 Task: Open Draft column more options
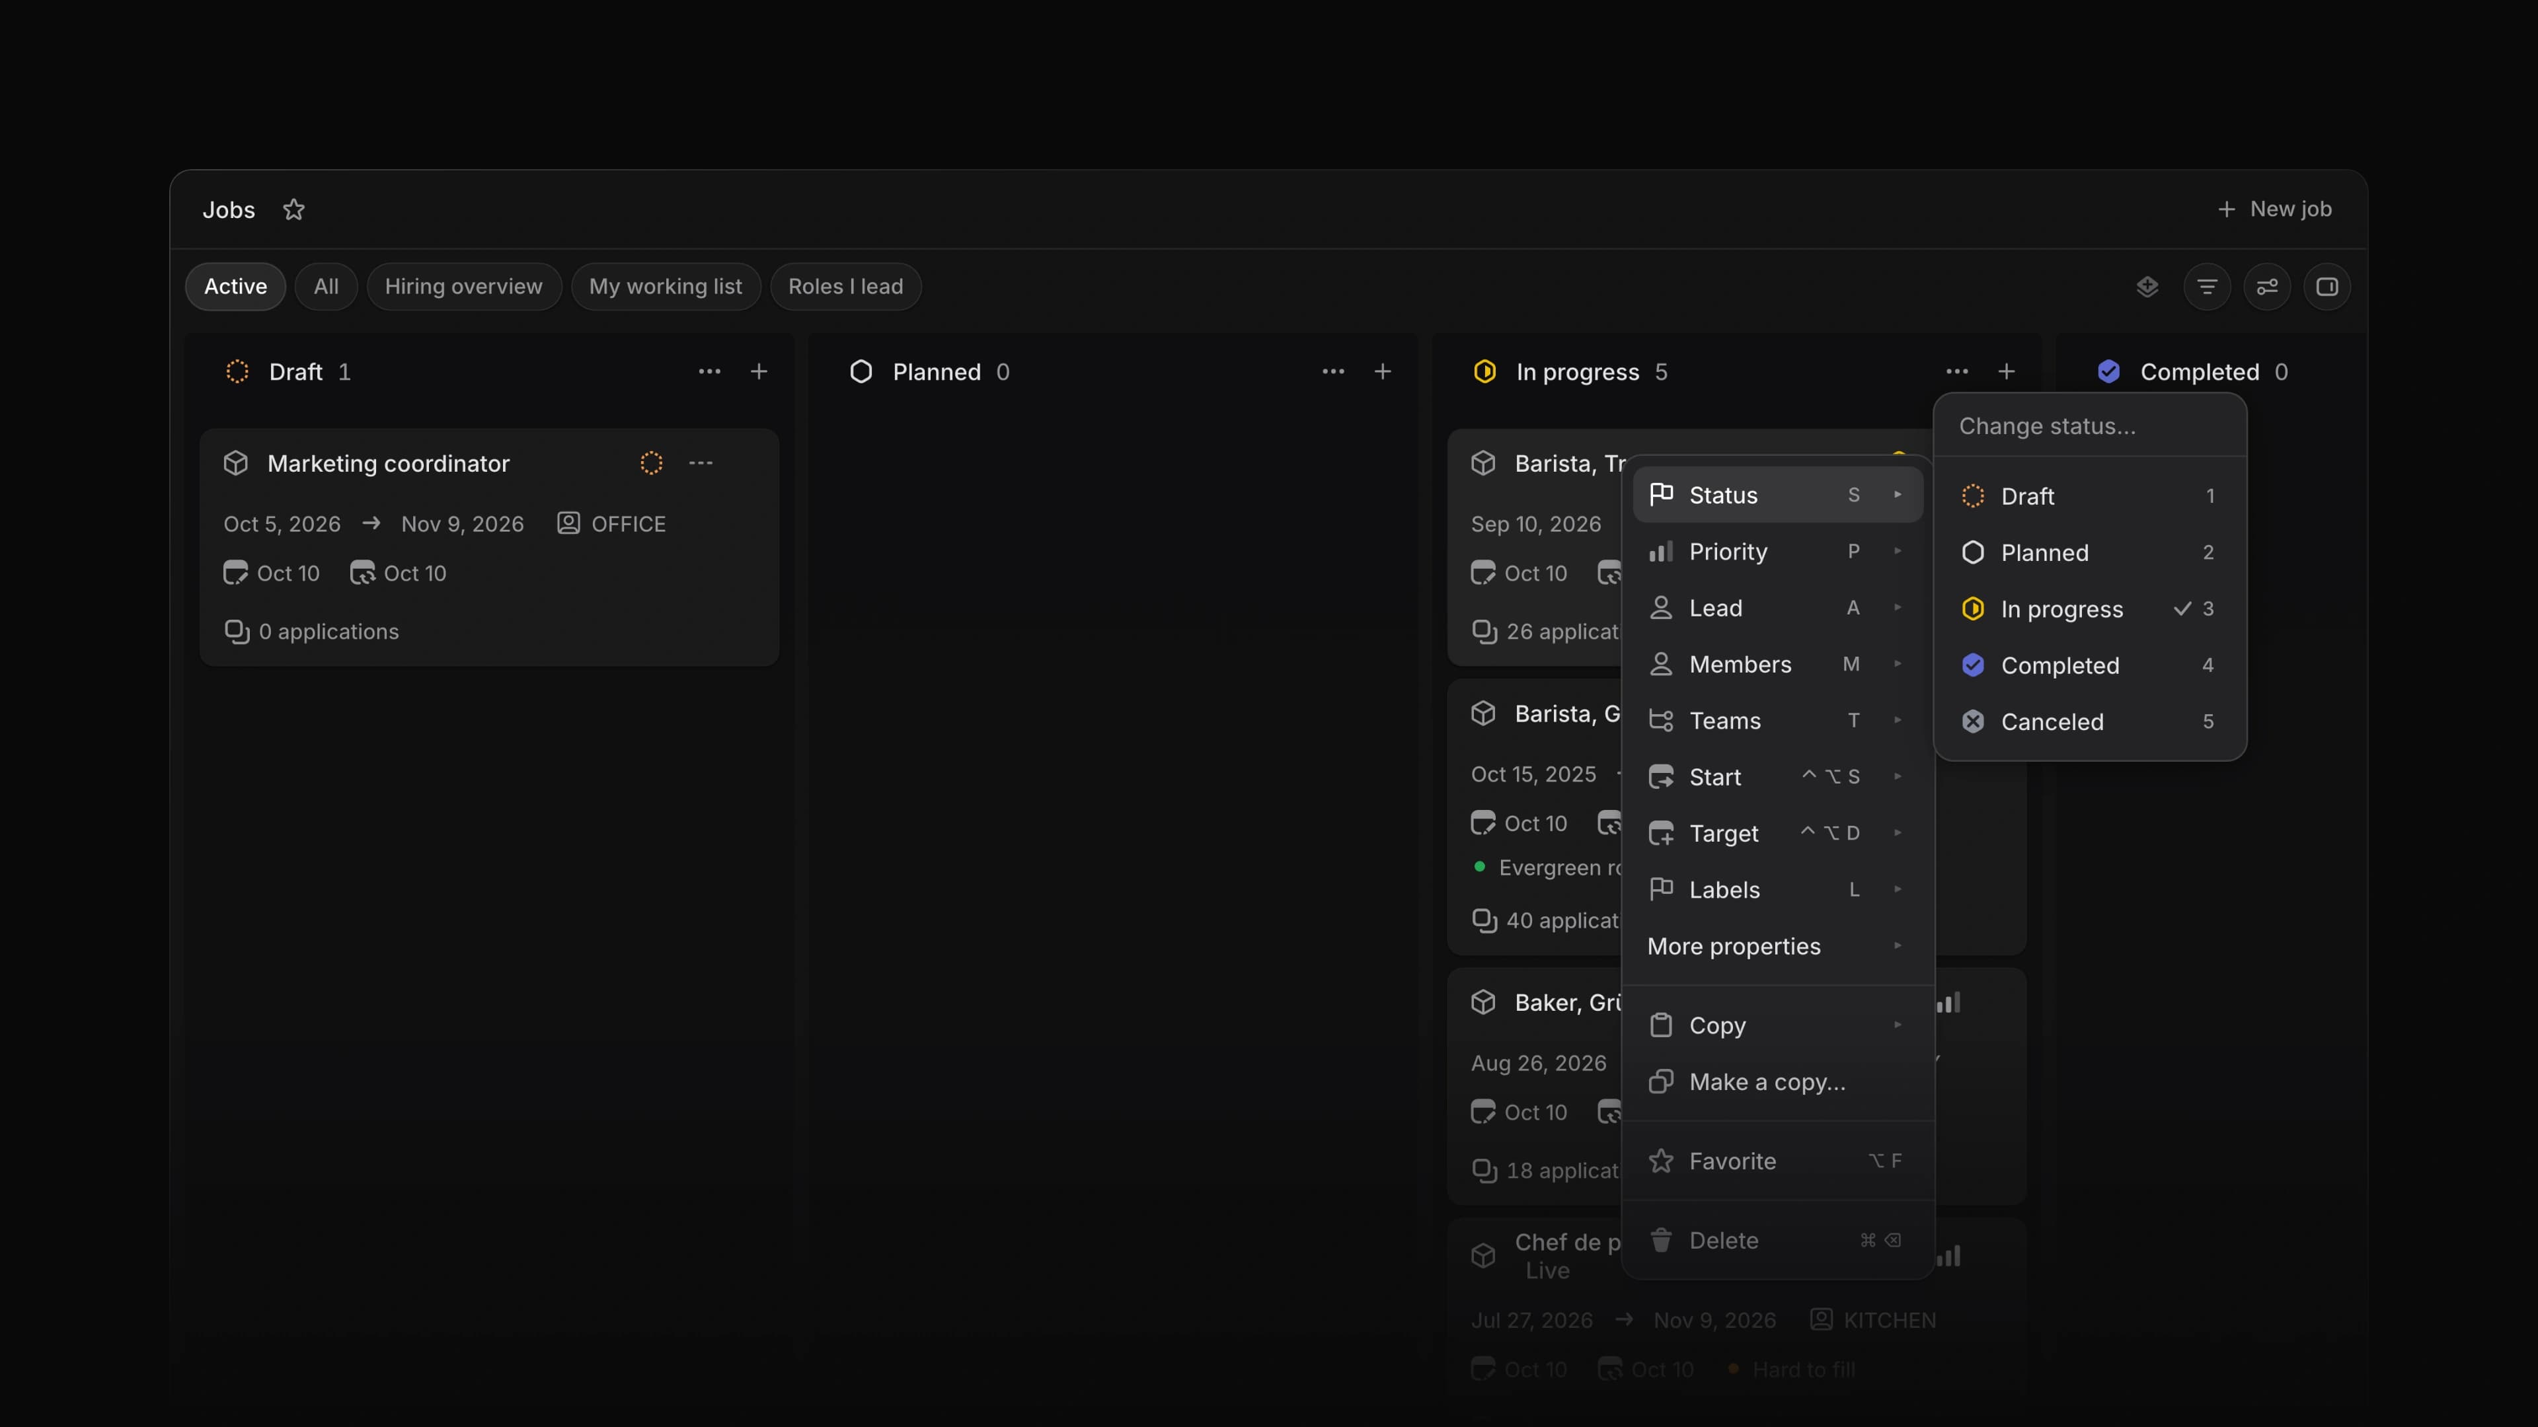pos(709,371)
